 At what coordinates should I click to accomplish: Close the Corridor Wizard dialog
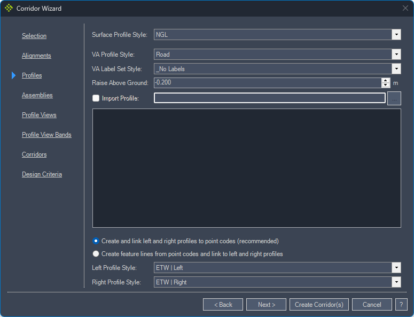pos(405,8)
